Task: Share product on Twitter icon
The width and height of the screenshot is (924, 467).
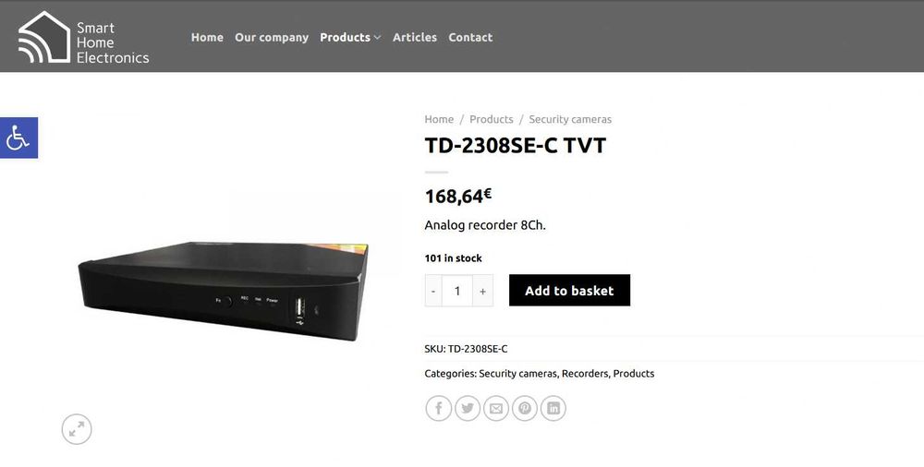Action: click(x=468, y=408)
